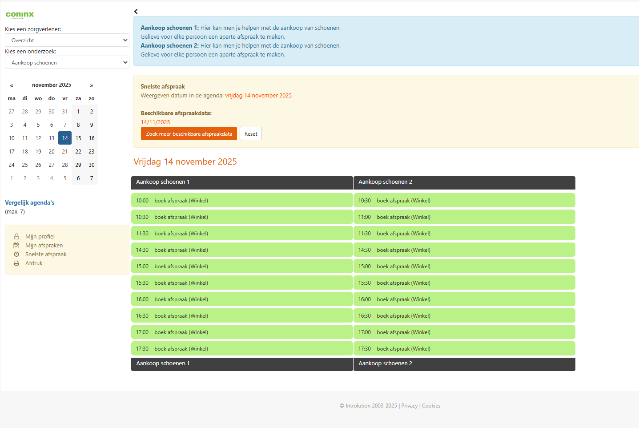The image size is (639, 428).
Task: Click the top Aankoop schoenen 2 column header
Action: pos(464,182)
